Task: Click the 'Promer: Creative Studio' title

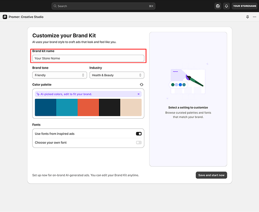Action: point(26,17)
